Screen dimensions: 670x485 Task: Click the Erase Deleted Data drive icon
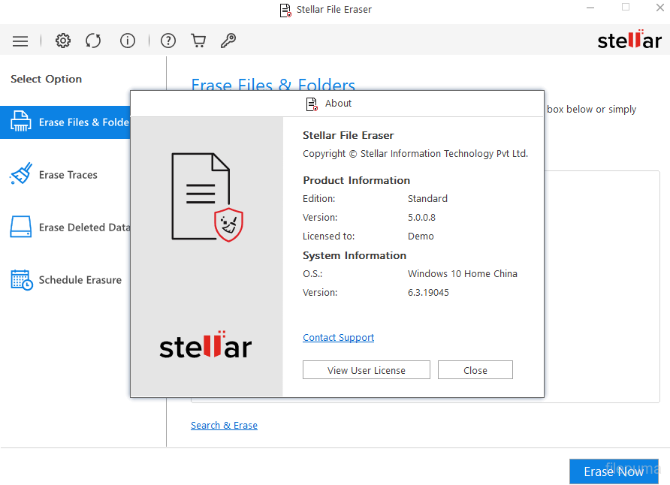pos(21,227)
